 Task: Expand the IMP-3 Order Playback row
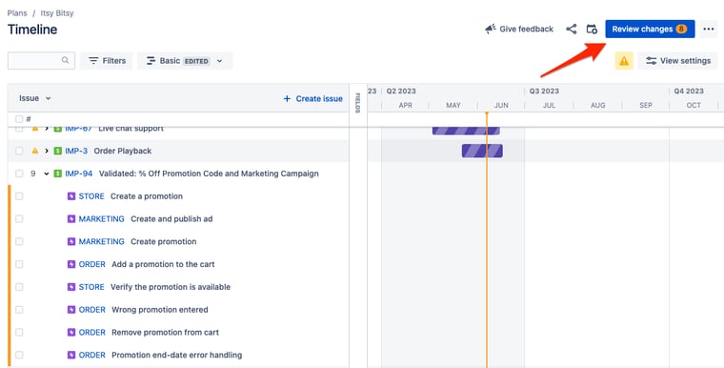(47, 151)
